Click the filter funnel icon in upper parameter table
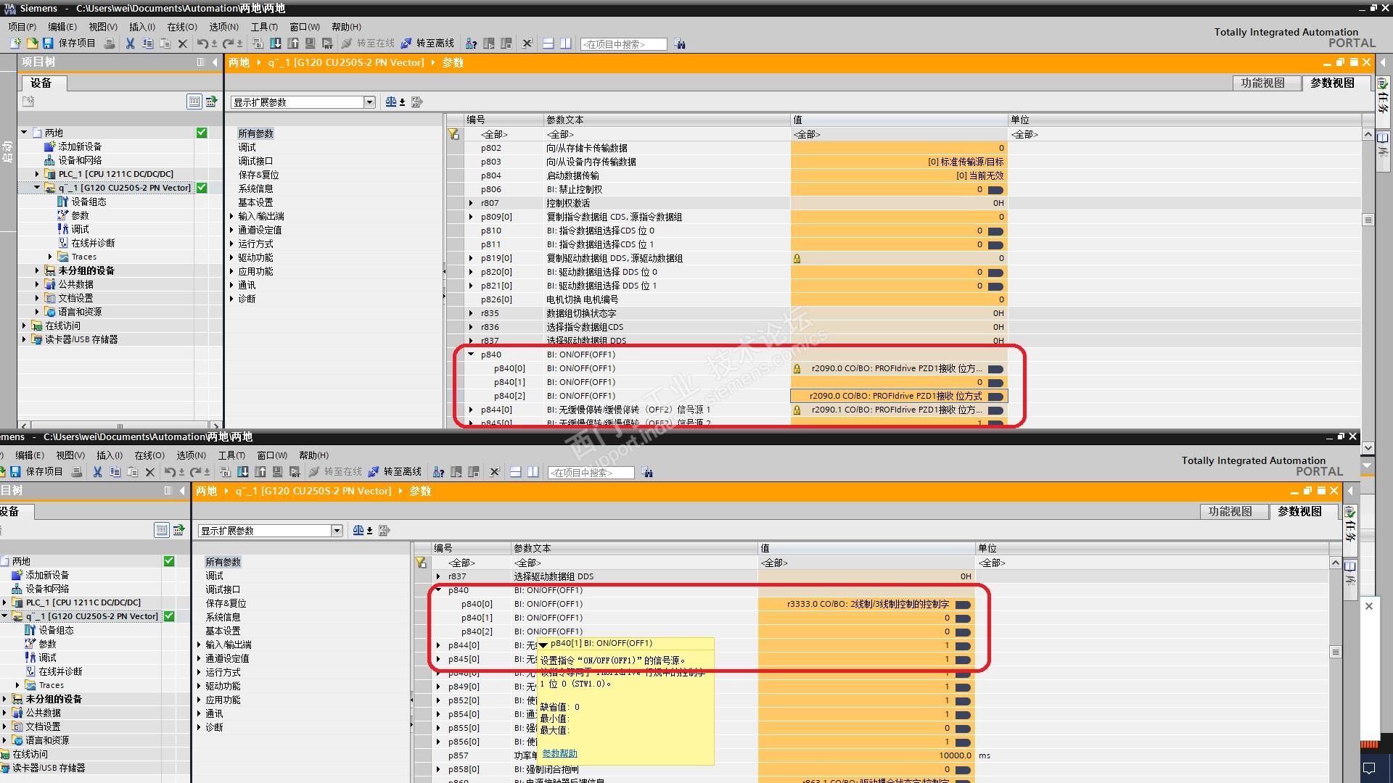This screenshot has width=1393, height=783. 453,134
